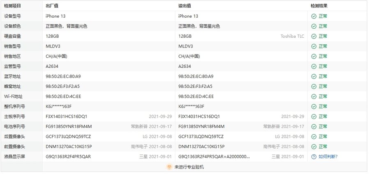Click the green check icon in 设备颜色 row
The height and width of the screenshot is (174, 370).
[314, 26]
